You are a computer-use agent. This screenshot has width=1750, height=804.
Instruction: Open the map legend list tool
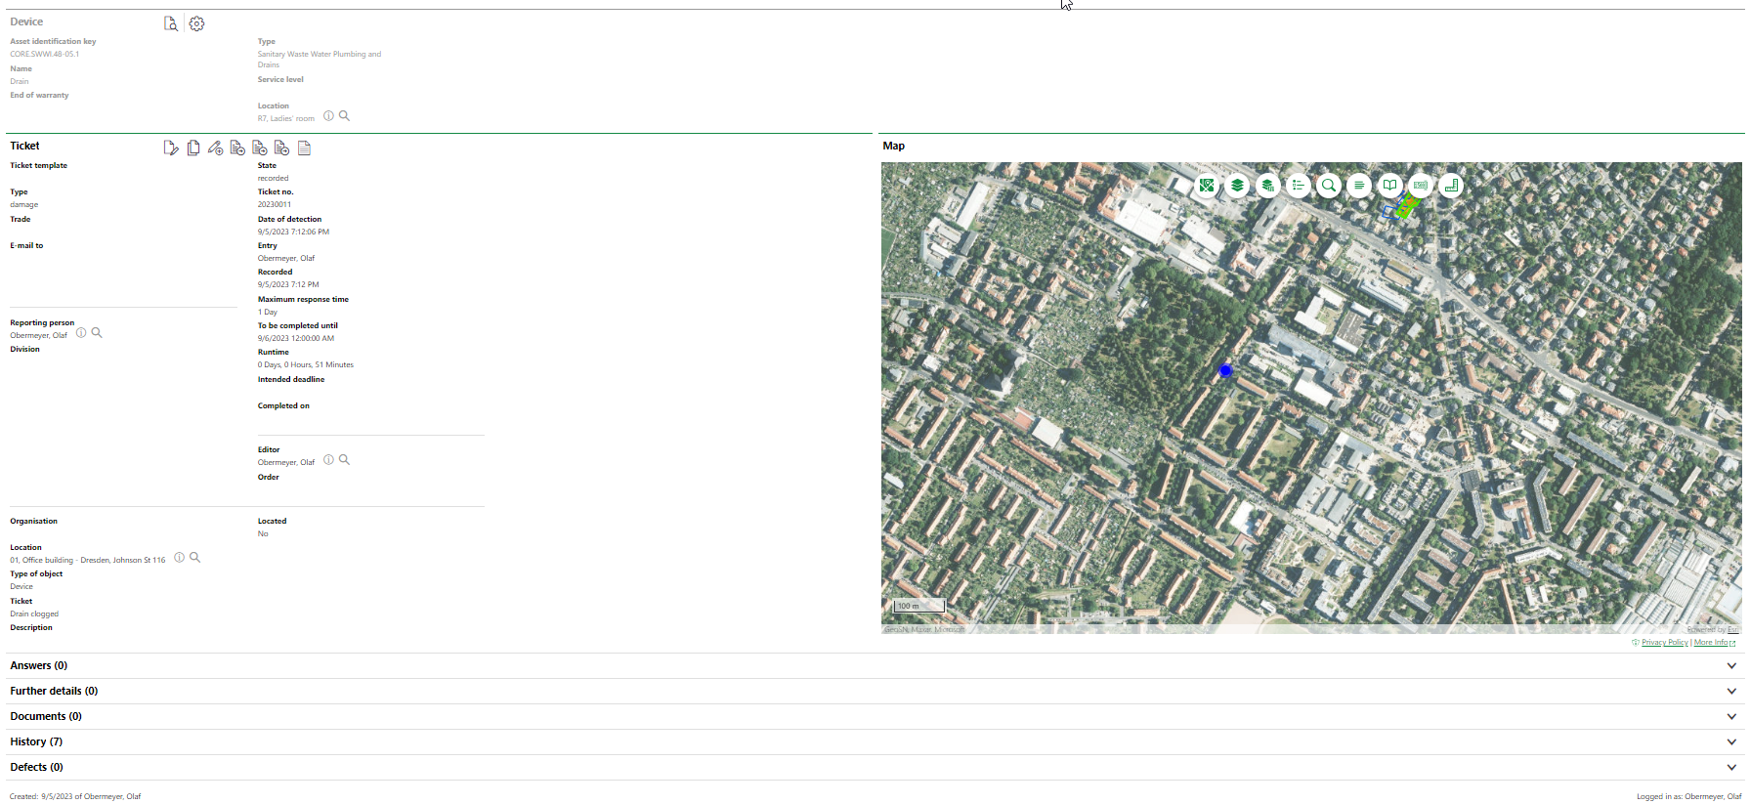click(1298, 186)
